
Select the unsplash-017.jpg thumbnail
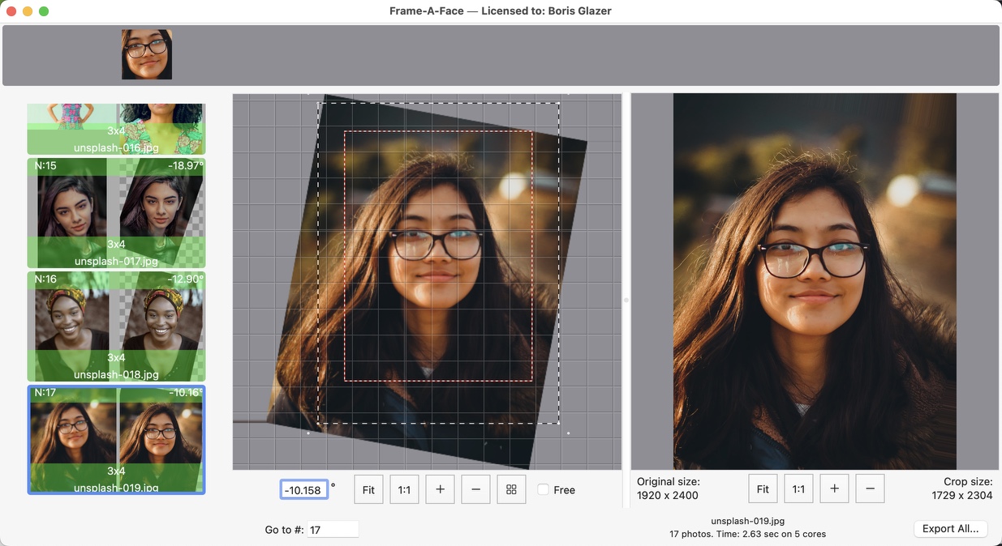point(115,212)
